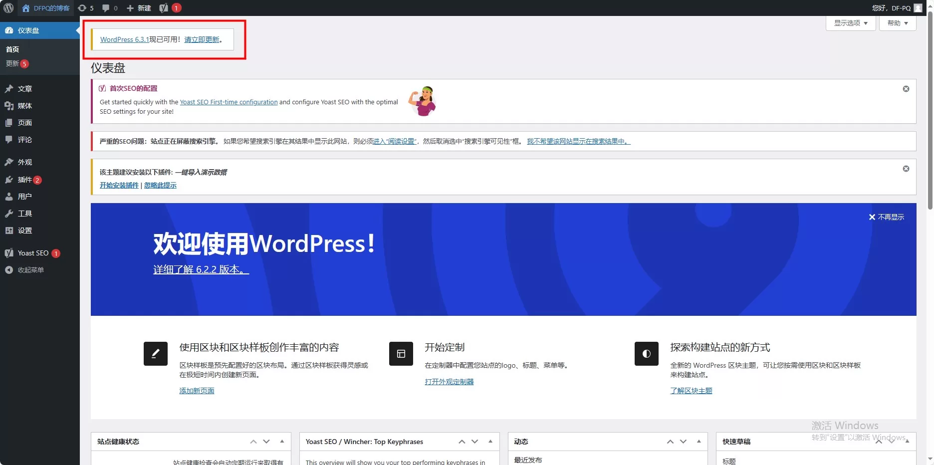Open the comments bubble showing 0 in admin bar
Image resolution: width=934 pixels, height=465 pixels.
[109, 8]
